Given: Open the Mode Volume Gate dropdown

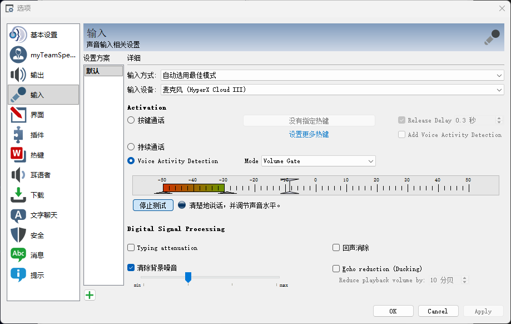Looking at the screenshot, I should (319, 161).
